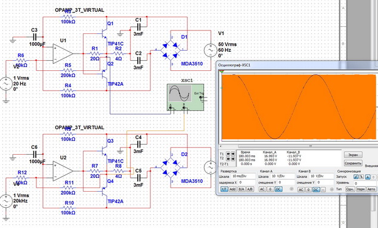Click the XSC1 oscilloscope instrument icon
Screen dimensions: 378x228
pos(185,97)
